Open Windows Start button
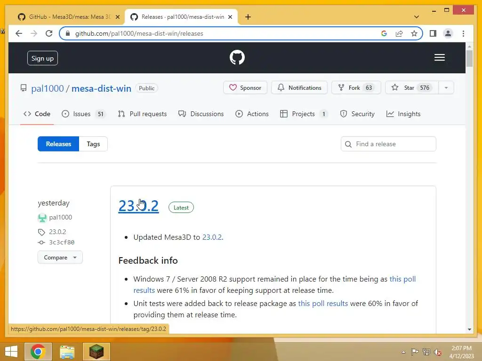The image size is (482, 361). coord(11,352)
